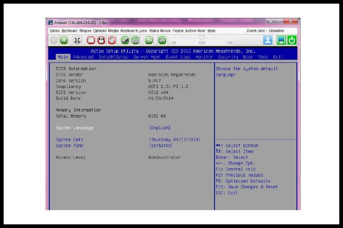Click the Build Date value 01/20/2014
The width and height of the screenshot is (343, 228).
(x=161, y=98)
